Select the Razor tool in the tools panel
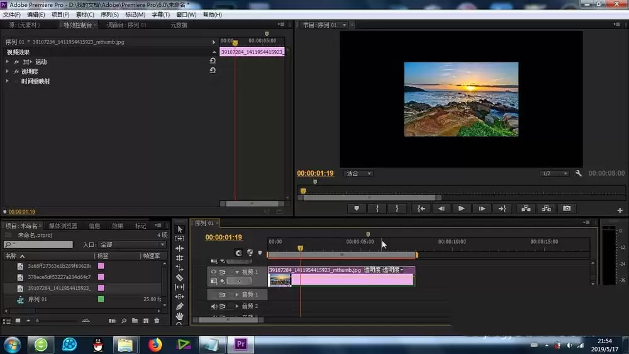The image size is (629, 354). coord(179,277)
